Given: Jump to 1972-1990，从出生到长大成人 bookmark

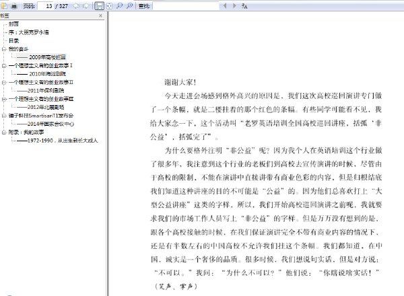Looking at the screenshot, I should point(57,141).
